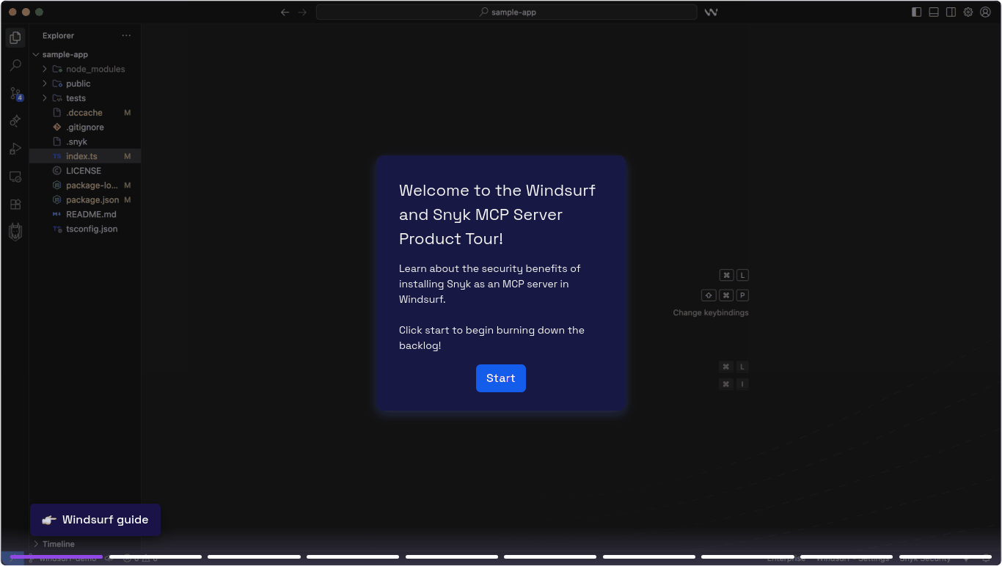Toggle the secondary side bar layout icon
This screenshot has width=1002, height=566.
click(951, 12)
